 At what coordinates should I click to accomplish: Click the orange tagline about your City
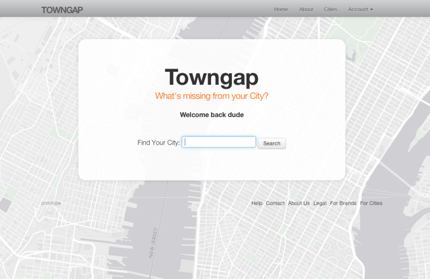(211, 96)
